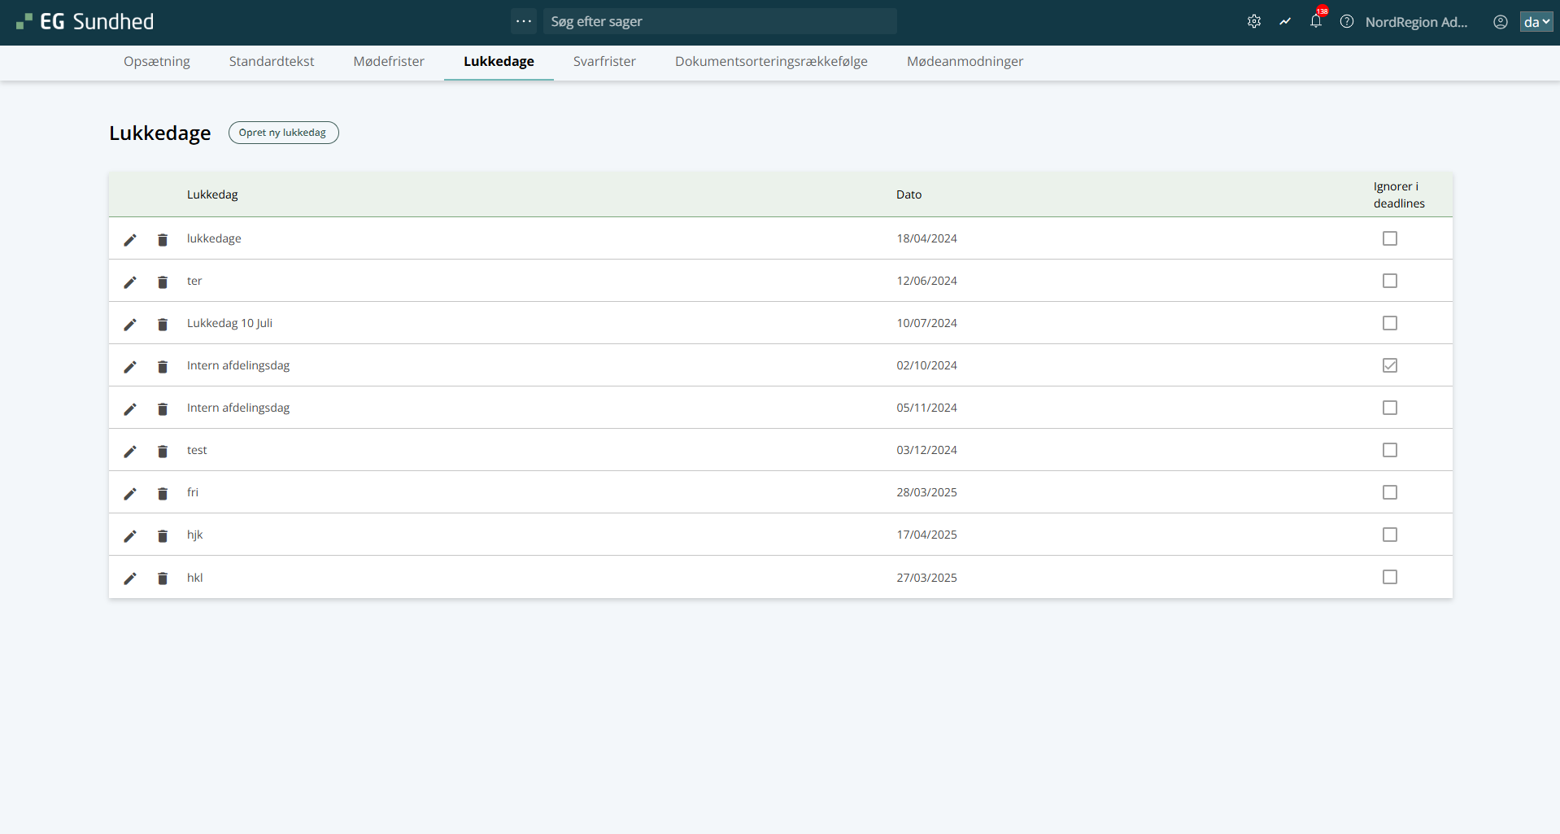Screen dimensions: 1560x834
Task: Edit the 'lukkedage' row with pencil icon
Action: tap(130, 239)
